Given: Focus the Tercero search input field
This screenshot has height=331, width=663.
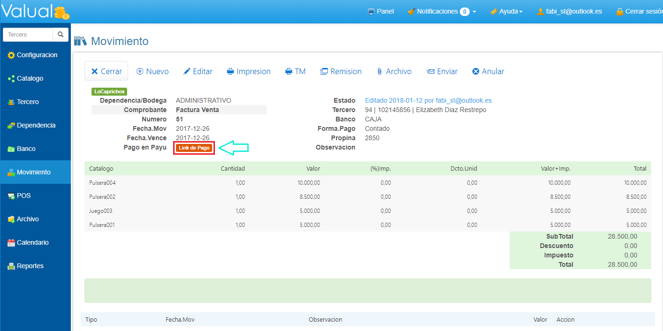Looking at the screenshot, I should [28, 35].
